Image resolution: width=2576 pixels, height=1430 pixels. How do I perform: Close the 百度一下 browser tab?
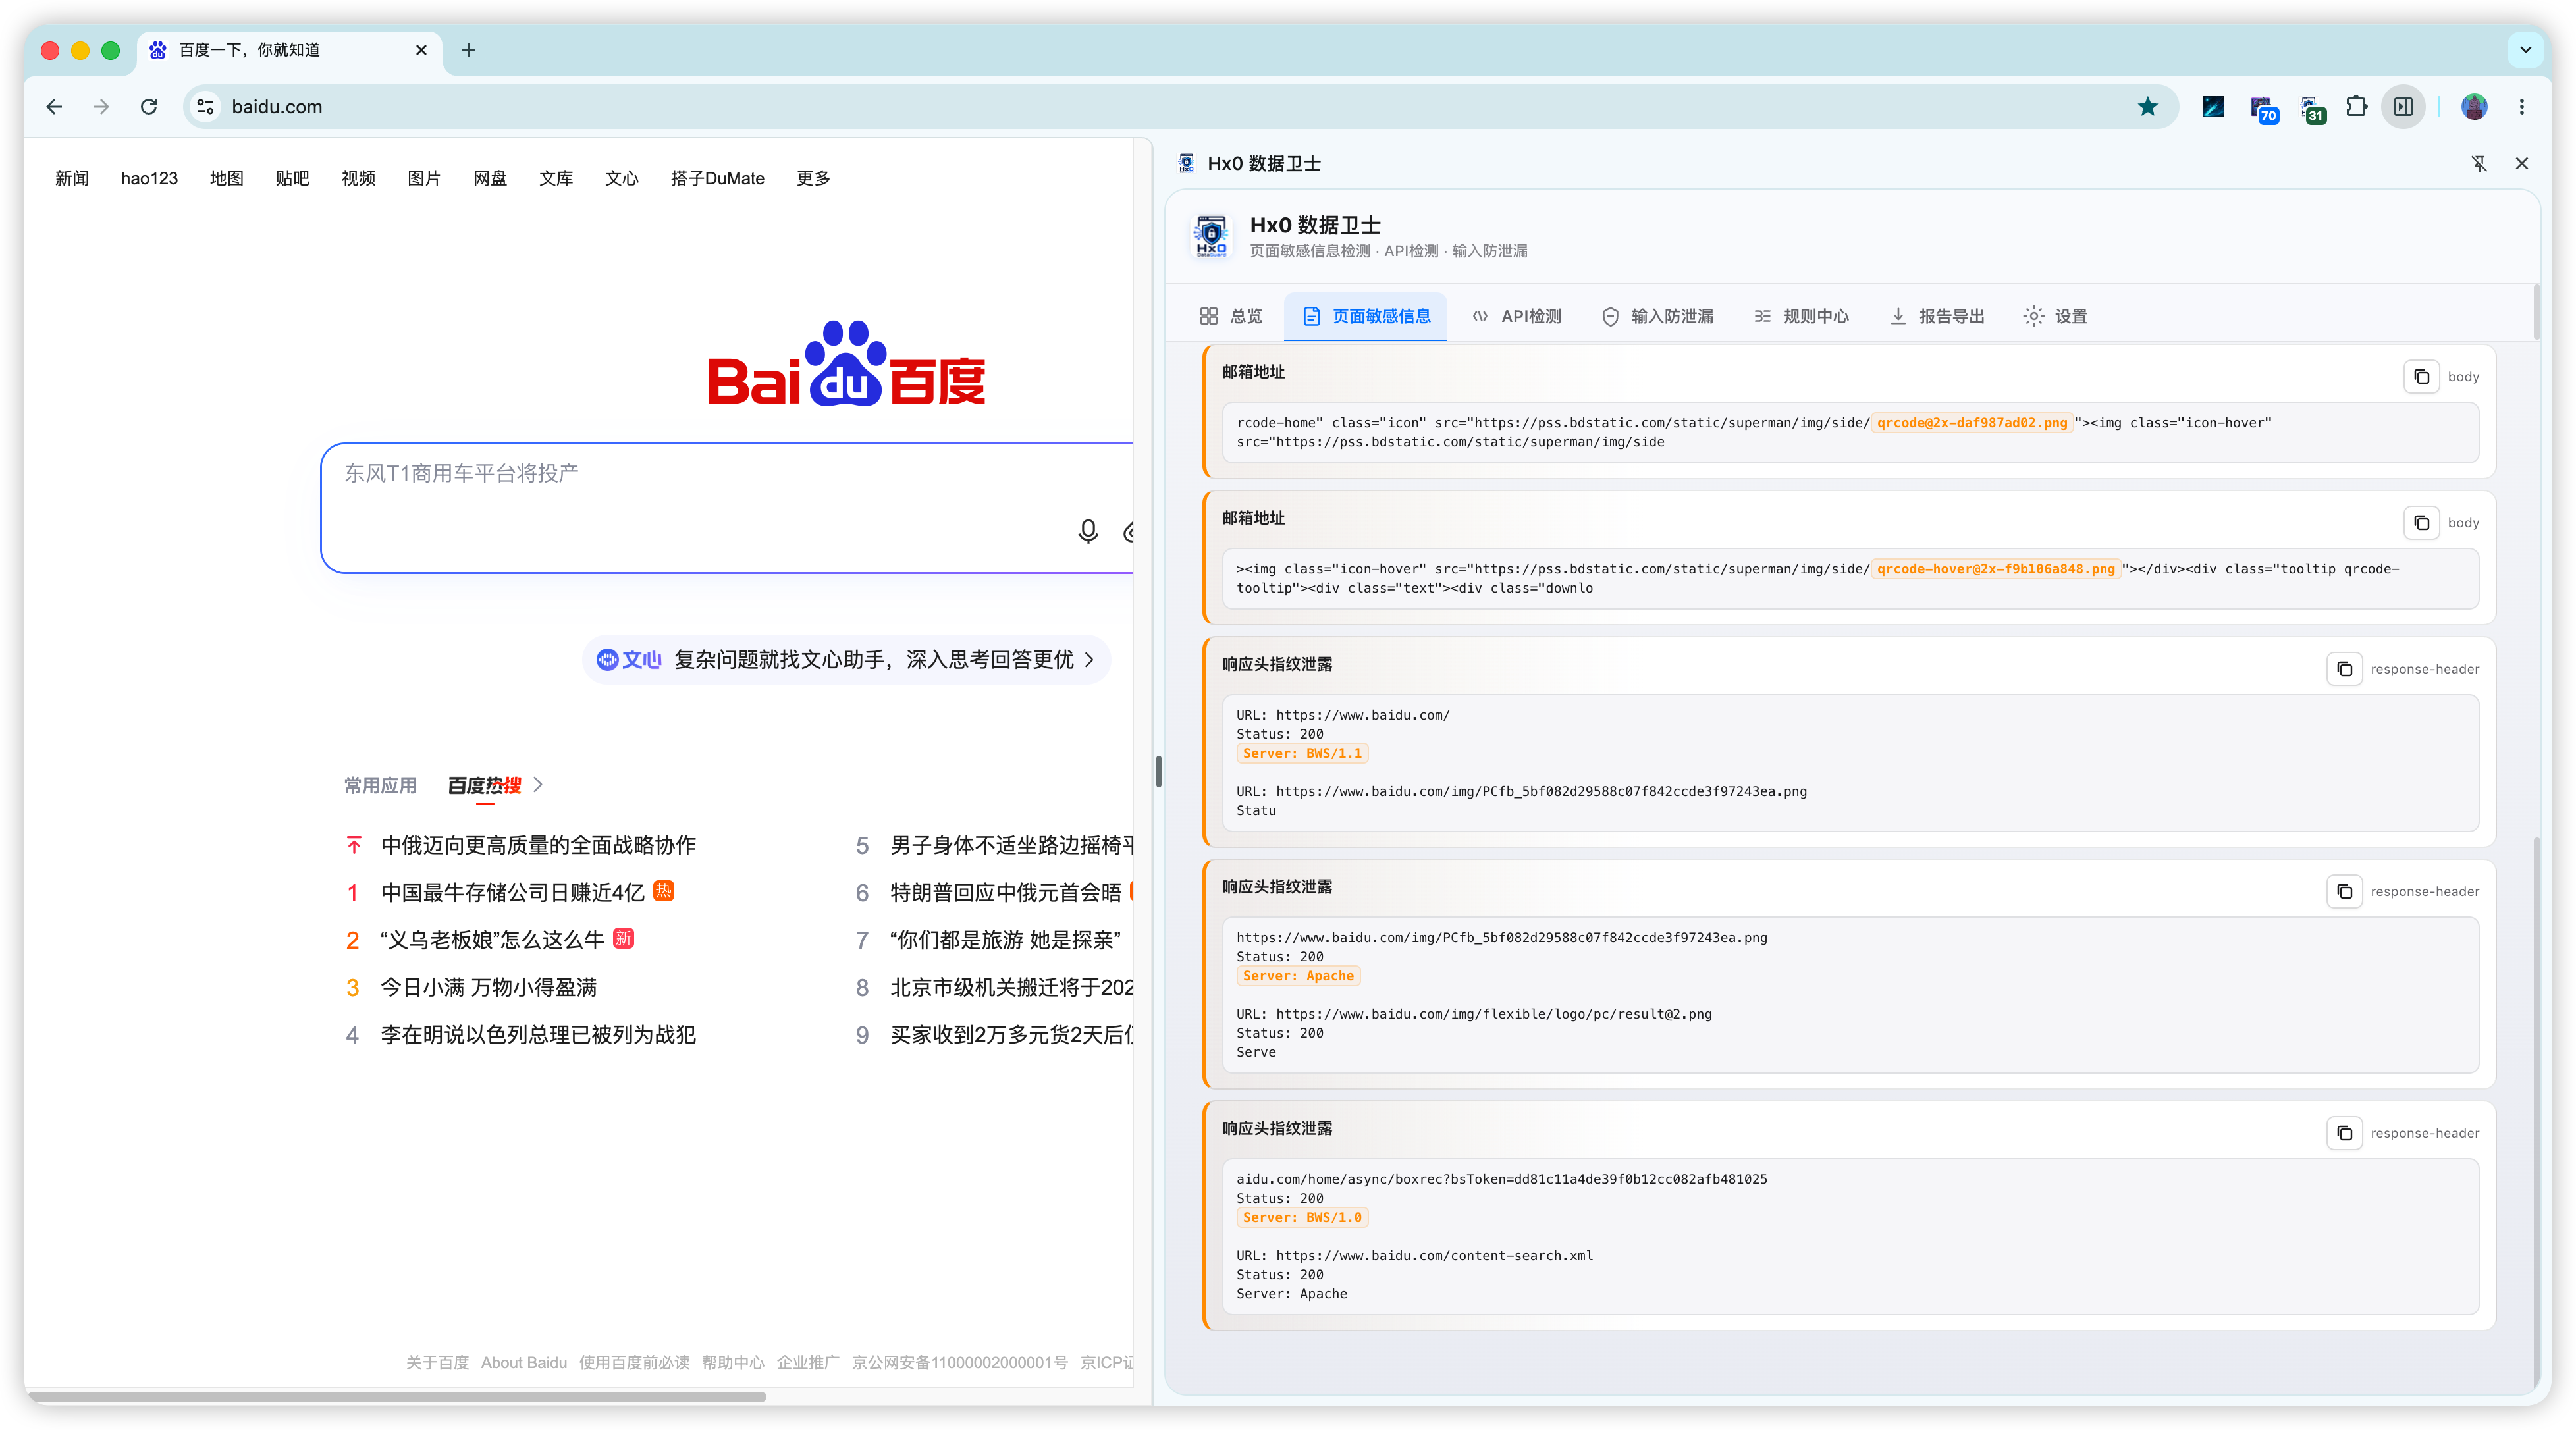click(x=421, y=50)
